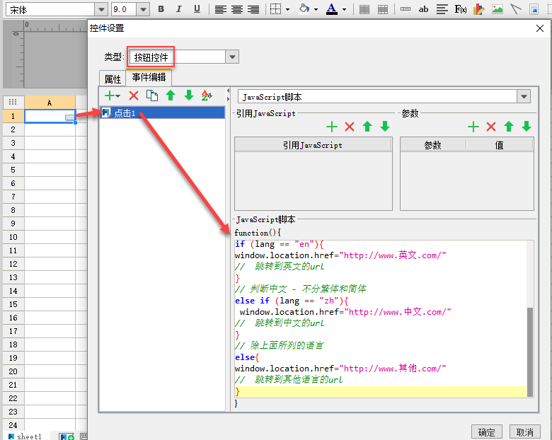Click the add event green plus icon

[x=110, y=95]
